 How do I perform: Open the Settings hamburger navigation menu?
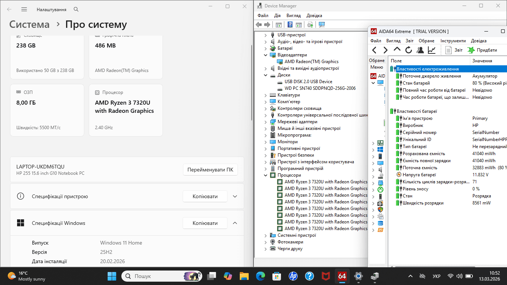pyautogui.click(x=24, y=9)
